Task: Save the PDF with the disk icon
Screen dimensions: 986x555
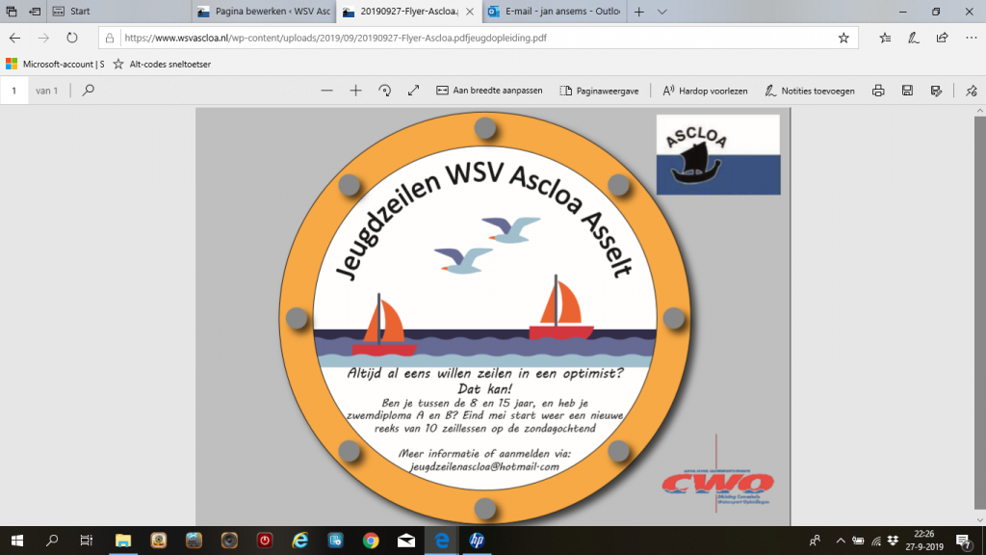Action: (907, 91)
